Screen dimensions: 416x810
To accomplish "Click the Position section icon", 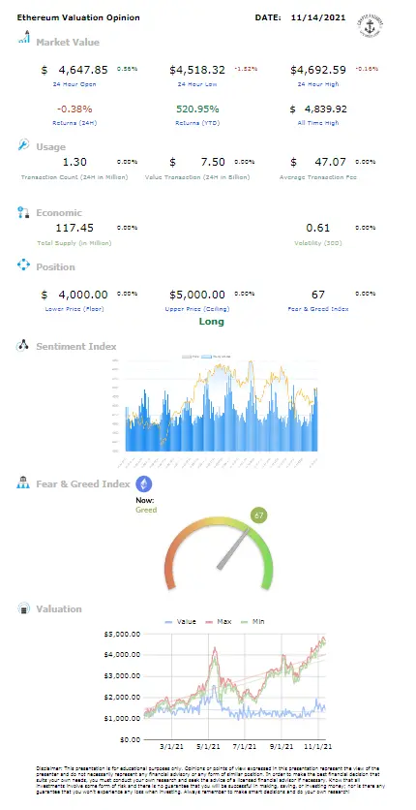I will [24, 265].
